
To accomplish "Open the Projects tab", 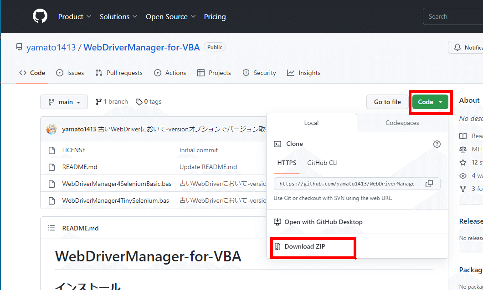I will pos(214,73).
